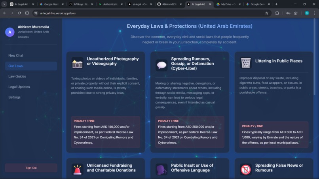Close the My Drive tab
Screen dimensions: 319x179
240,4
